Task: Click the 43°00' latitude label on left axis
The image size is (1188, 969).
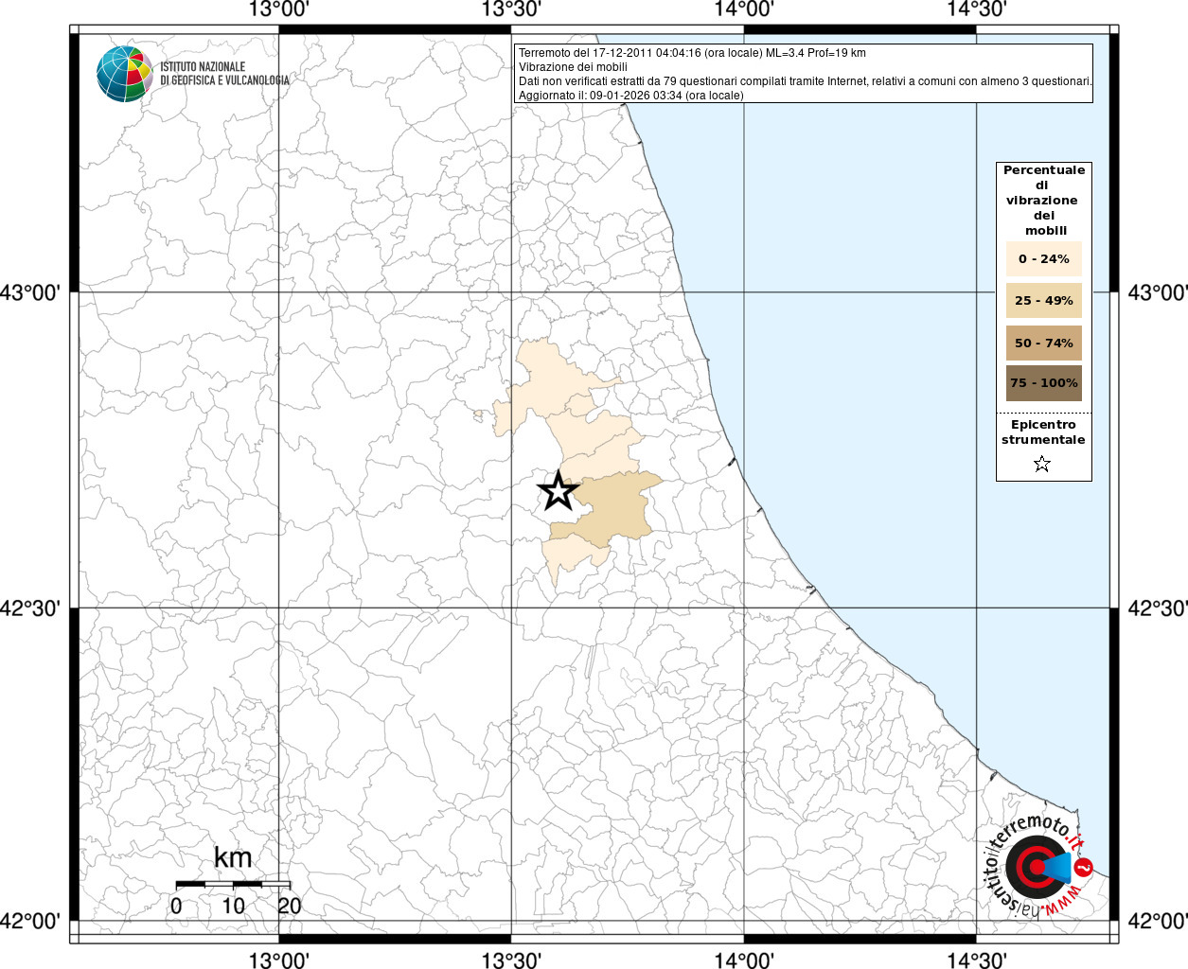Action: 35,292
